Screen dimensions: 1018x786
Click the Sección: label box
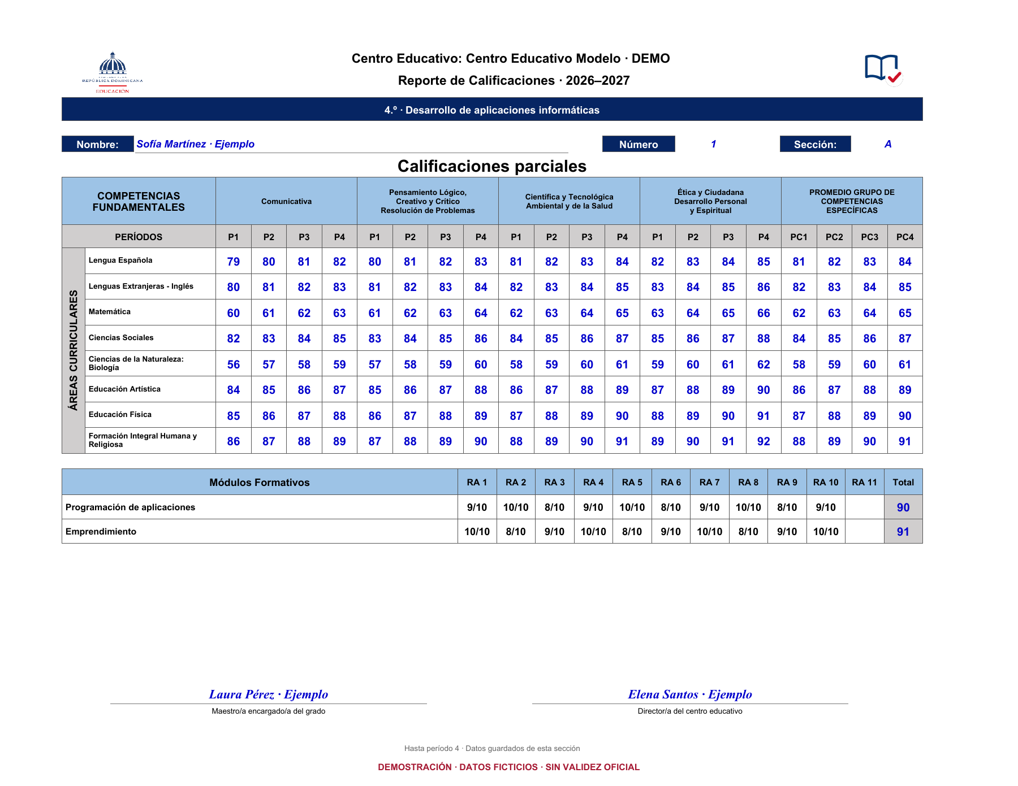point(815,144)
